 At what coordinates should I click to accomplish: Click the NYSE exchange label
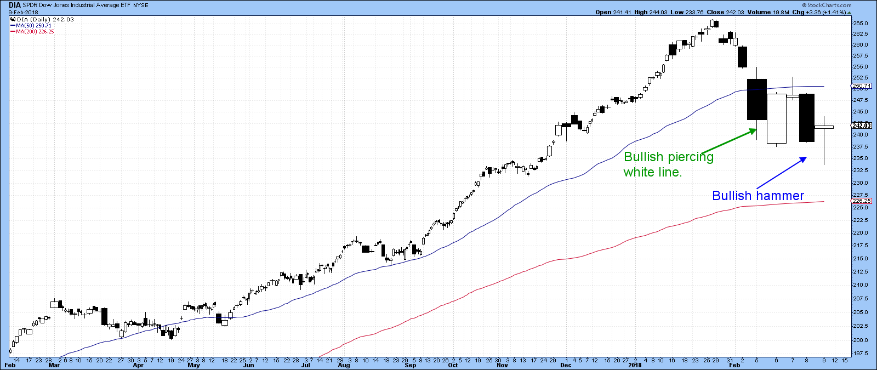coord(141,5)
